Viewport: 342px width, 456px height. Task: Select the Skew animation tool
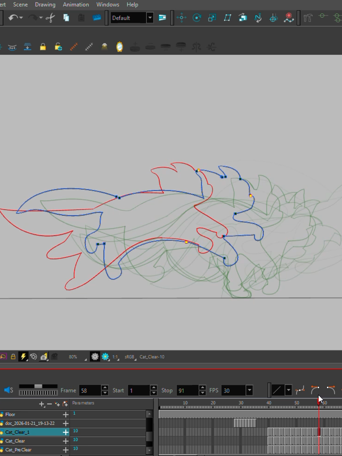(227, 18)
